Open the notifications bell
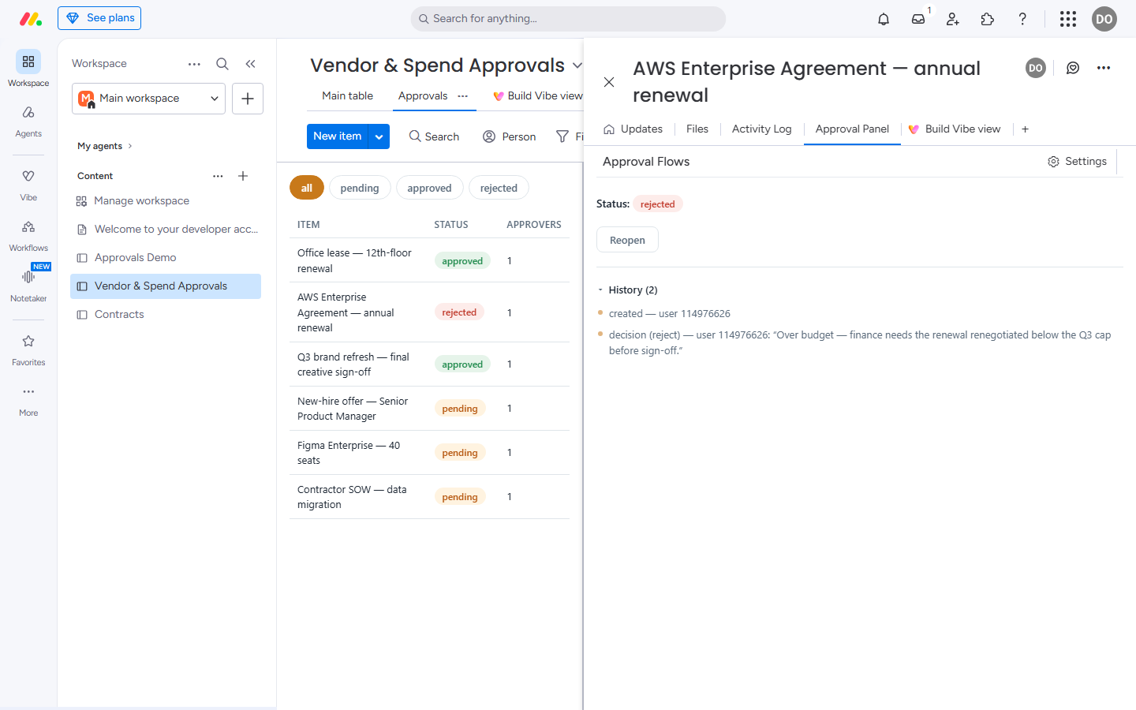The width and height of the screenshot is (1136, 710). pos(884,19)
